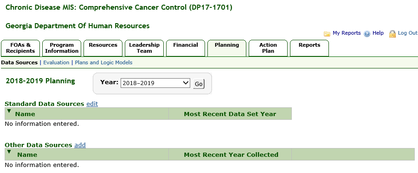Open the Year dropdown menu
The image size is (418, 173).
pyautogui.click(x=155, y=83)
